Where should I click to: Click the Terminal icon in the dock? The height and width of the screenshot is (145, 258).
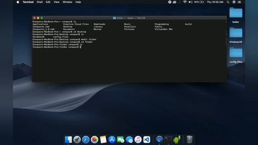[168, 140]
